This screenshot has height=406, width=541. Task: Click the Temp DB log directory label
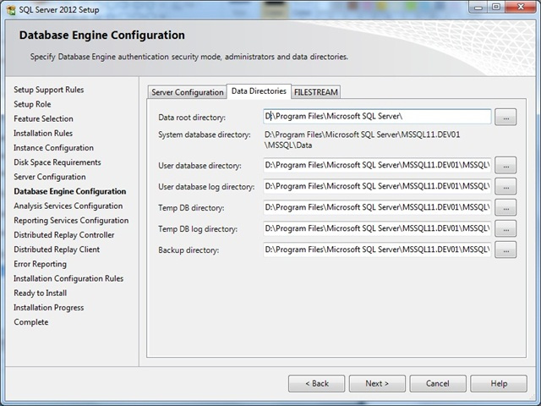198,229
